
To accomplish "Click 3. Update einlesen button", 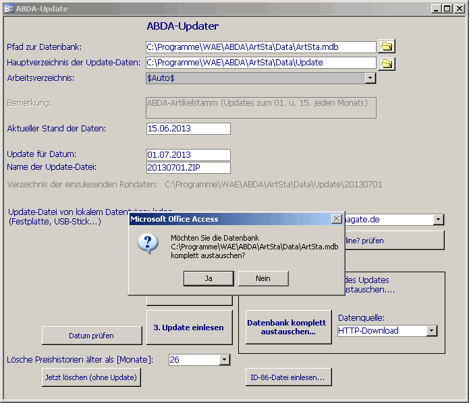I will click(189, 328).
